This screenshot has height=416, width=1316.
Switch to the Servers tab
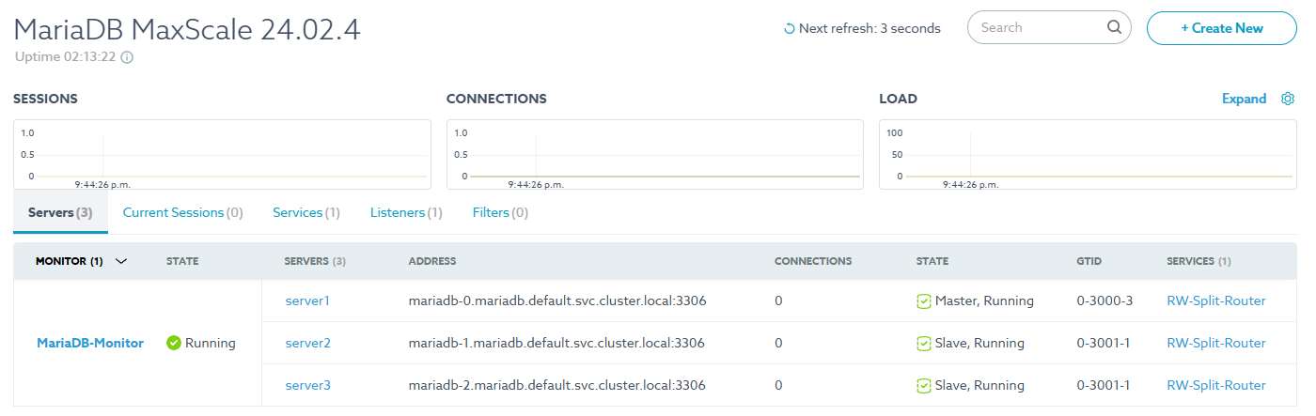point(61,213)
